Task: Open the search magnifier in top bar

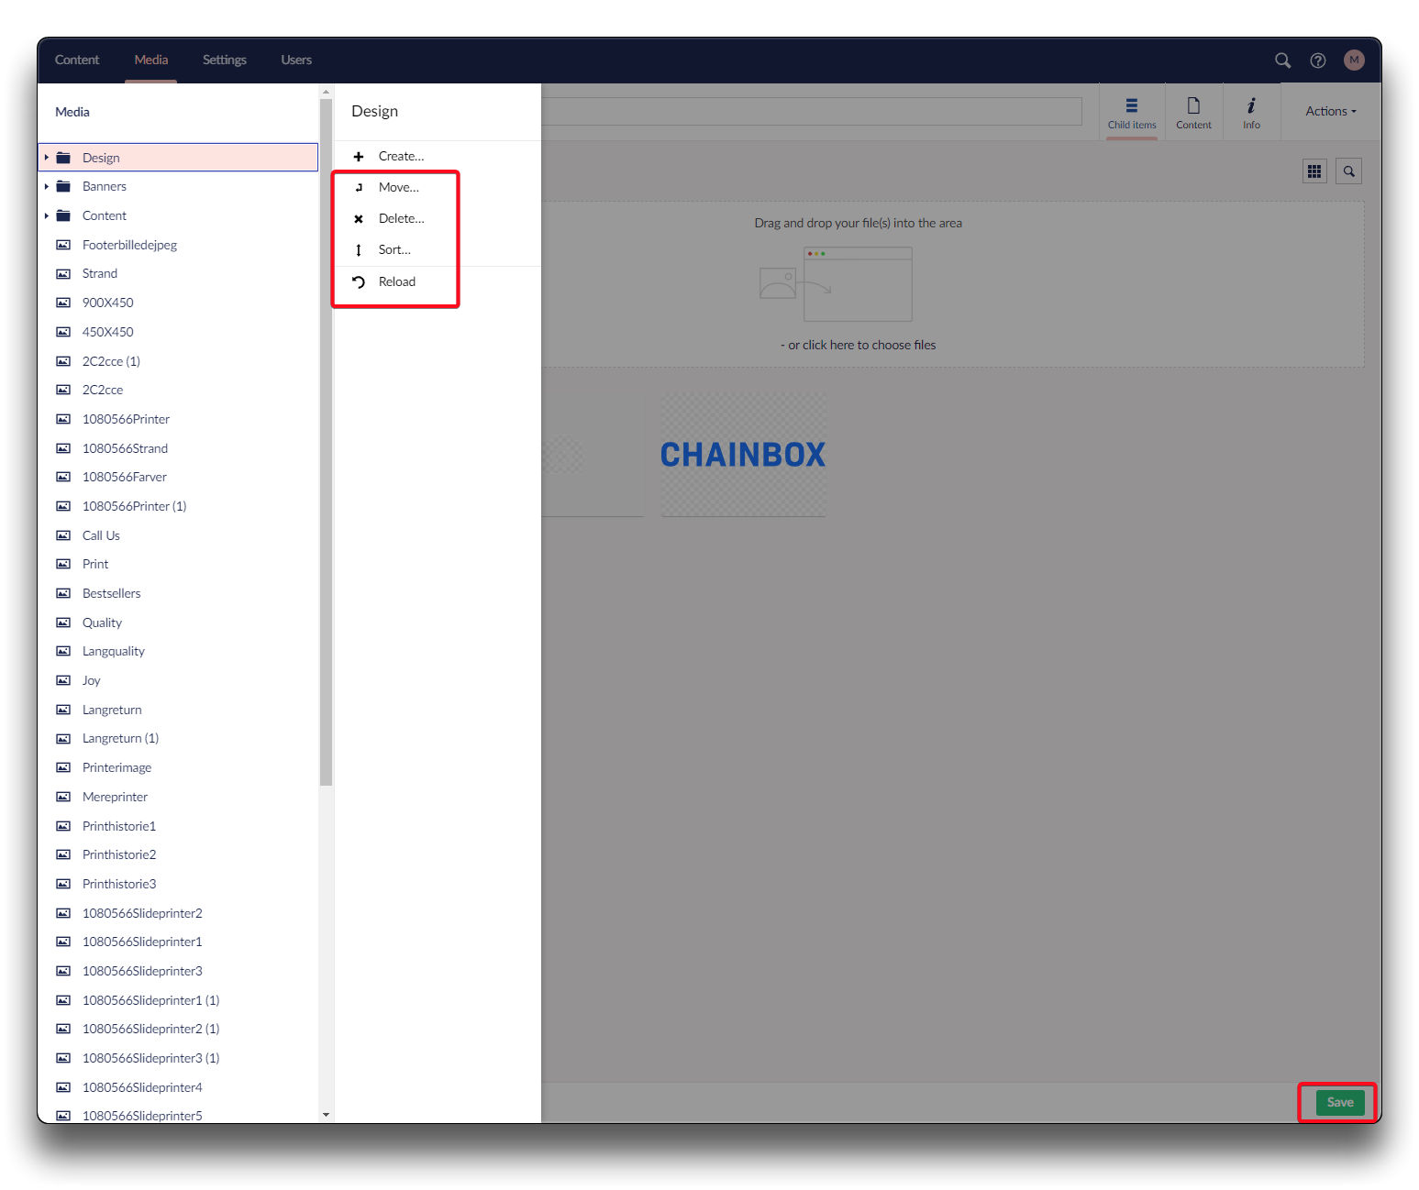Action: 1282,61
